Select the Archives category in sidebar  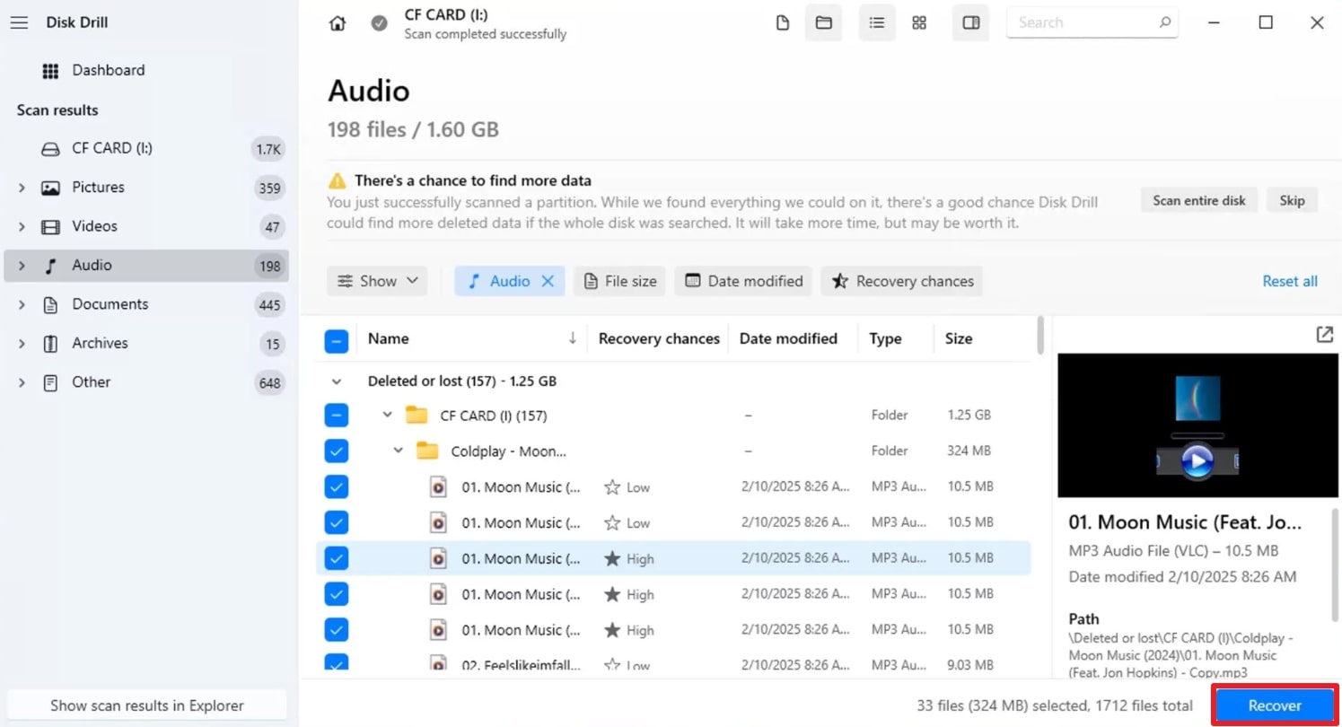tap(100, 343)
